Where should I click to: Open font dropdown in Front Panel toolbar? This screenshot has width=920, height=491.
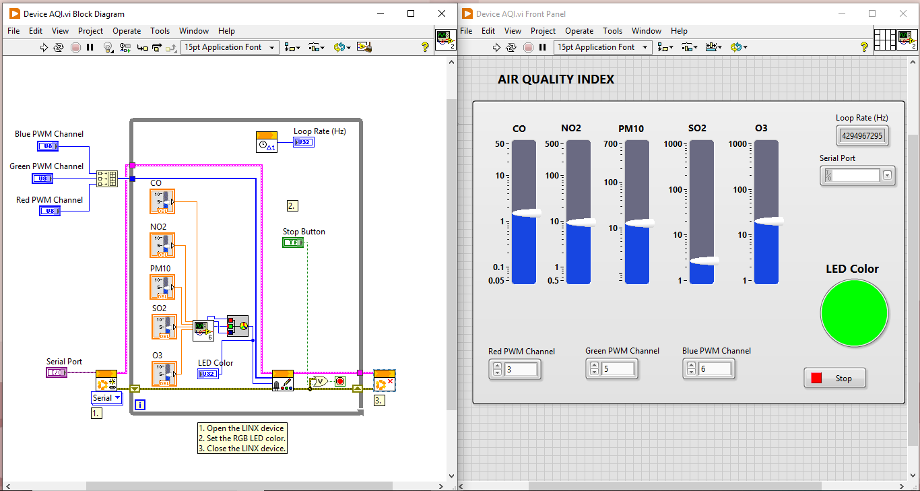click(x=603, y=47)
